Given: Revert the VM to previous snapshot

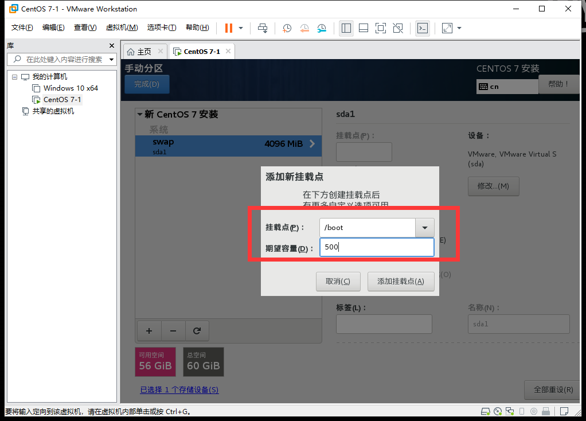Looking at the screenshot, I should coord(304,28).
